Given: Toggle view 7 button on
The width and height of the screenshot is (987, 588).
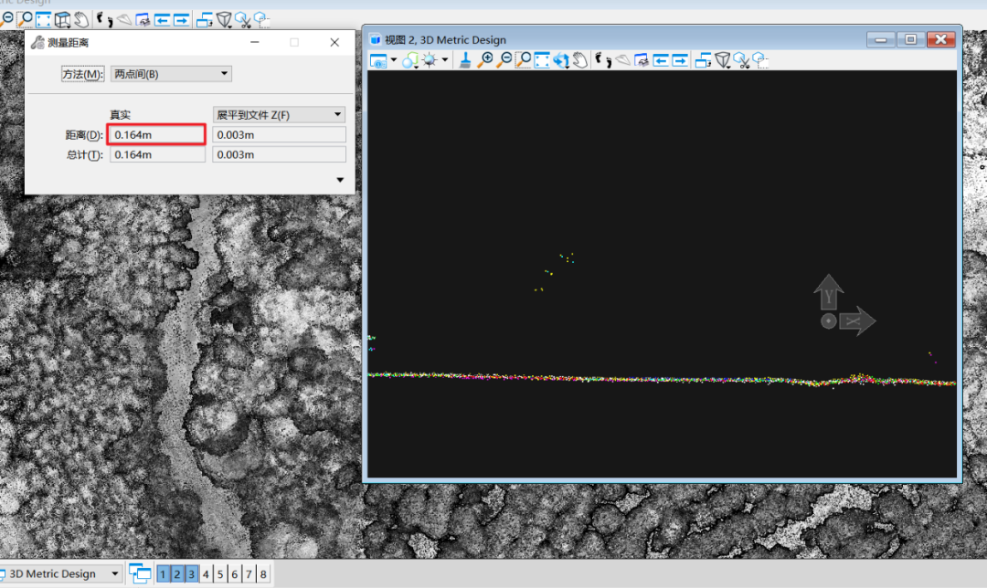Looking at the screenshot, I should point(249,573).
